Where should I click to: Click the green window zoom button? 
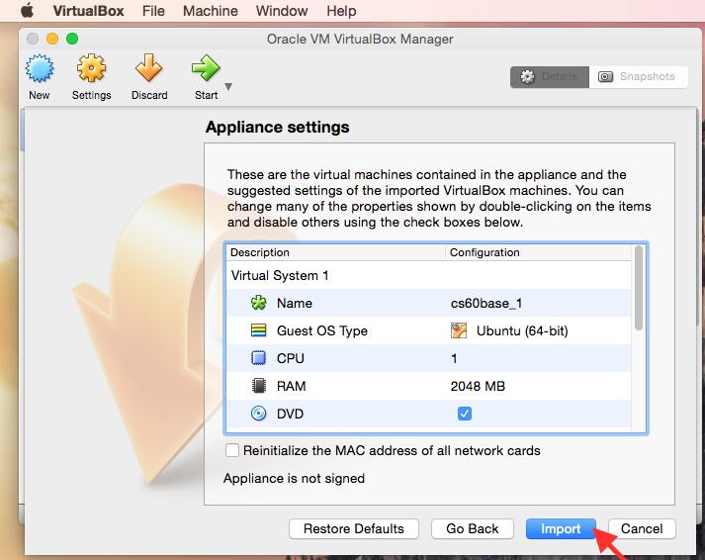72,39
